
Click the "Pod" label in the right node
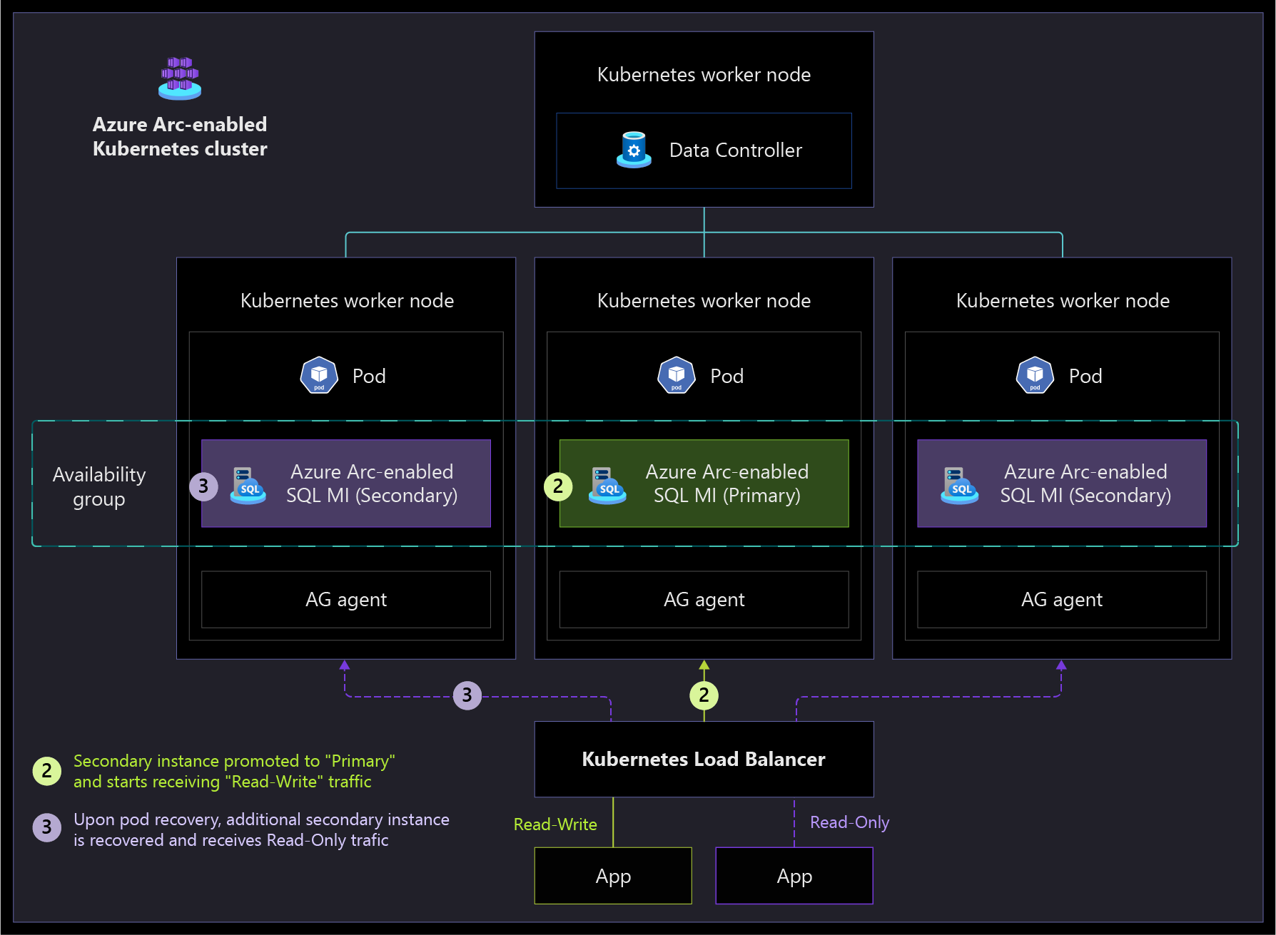[1085, 376]
